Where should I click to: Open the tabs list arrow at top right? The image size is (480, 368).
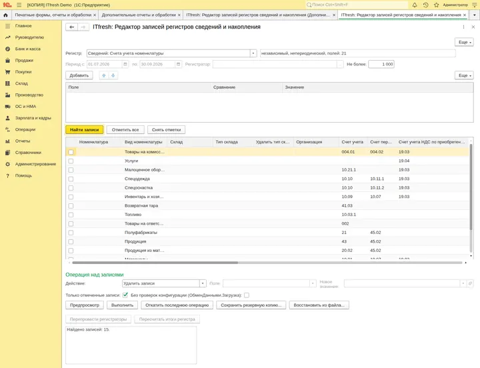(475, 15)
